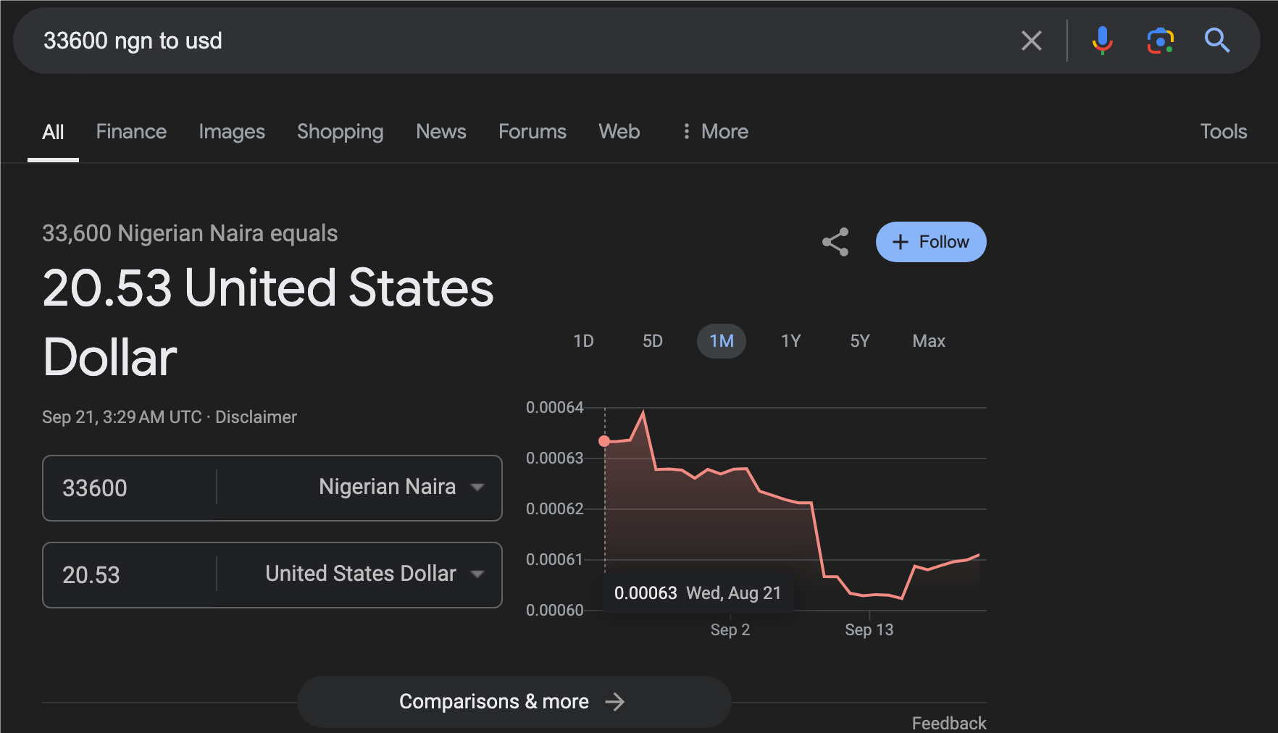Open Comparisons & more
This screenshot has height=733, width=1278.
click(x=514, y=702)
